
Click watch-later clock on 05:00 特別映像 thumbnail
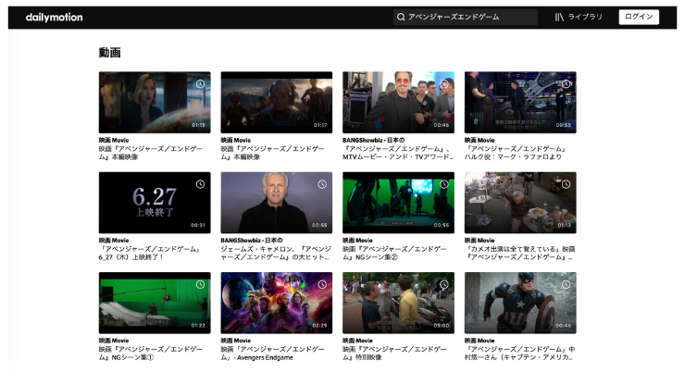point(444,284)
